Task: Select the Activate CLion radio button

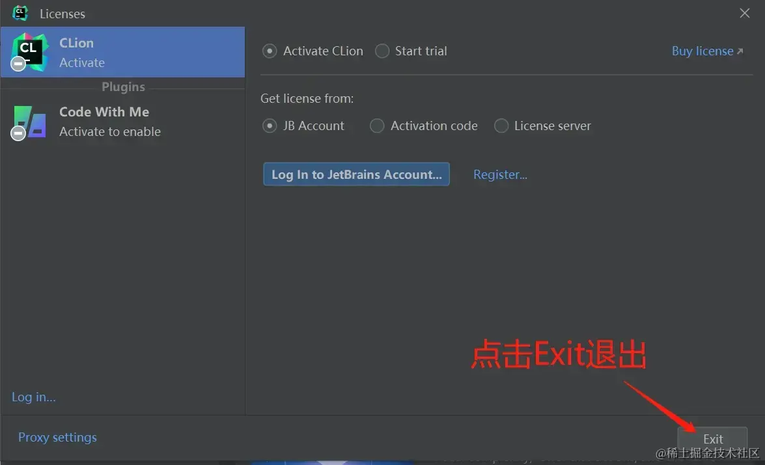Action: tap(270, 51)
